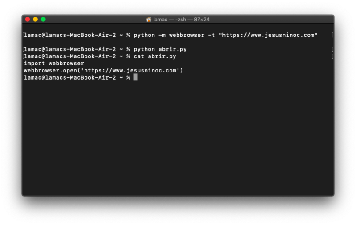The image size is (356, 225).
Task: Click the left bracket mark before the cat prompt
Action: click(23, 56)
